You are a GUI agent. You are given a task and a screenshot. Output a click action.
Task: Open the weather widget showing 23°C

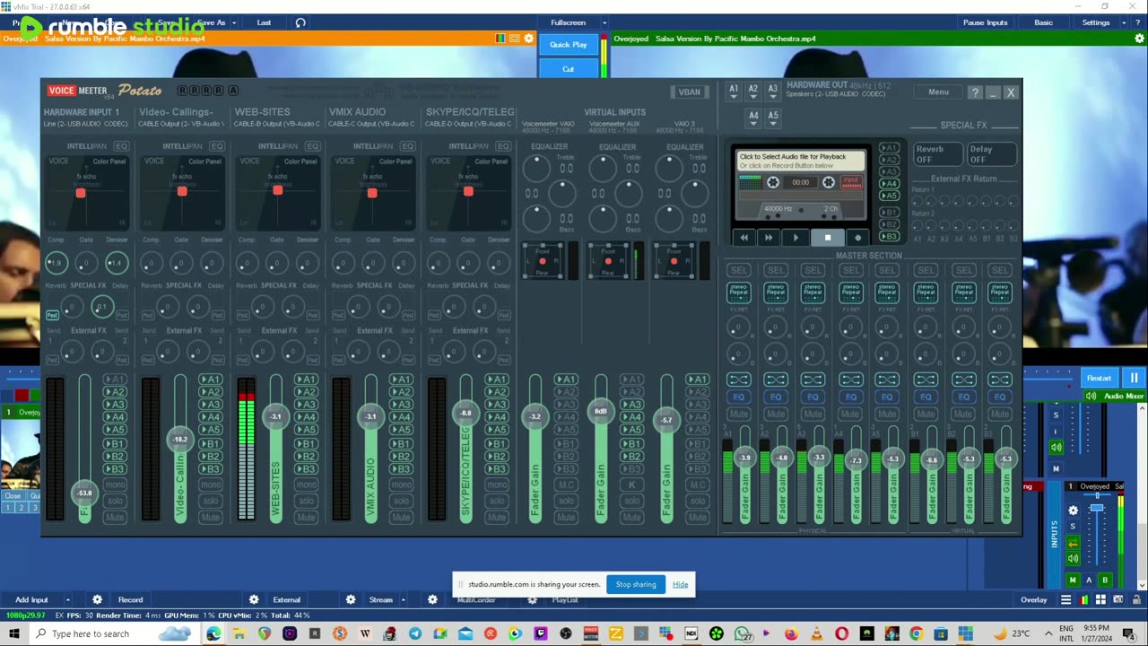1012,633
